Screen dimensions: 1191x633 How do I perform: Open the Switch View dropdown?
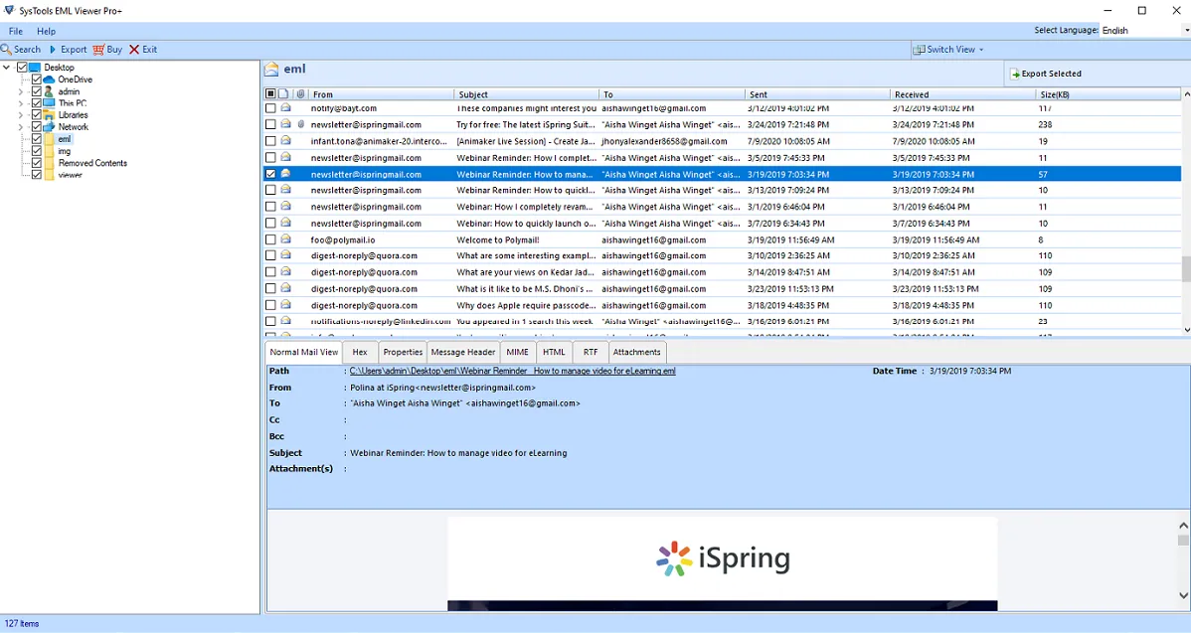[x=949, y=50]
